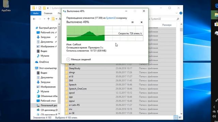Open Документы under Этот компьютер
218x122 pixels.
[x=45, y=78]
